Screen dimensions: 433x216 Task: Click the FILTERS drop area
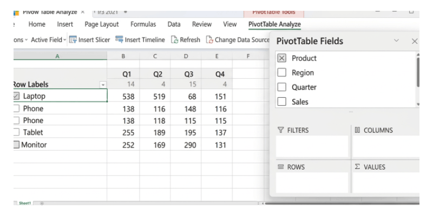click(312, 146)
